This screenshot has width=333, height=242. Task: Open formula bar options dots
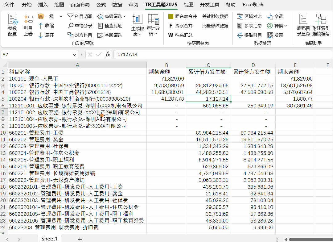(82, 54)
